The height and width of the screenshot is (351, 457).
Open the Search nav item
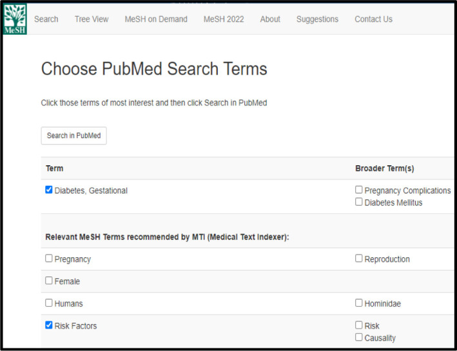click(46, 19)
